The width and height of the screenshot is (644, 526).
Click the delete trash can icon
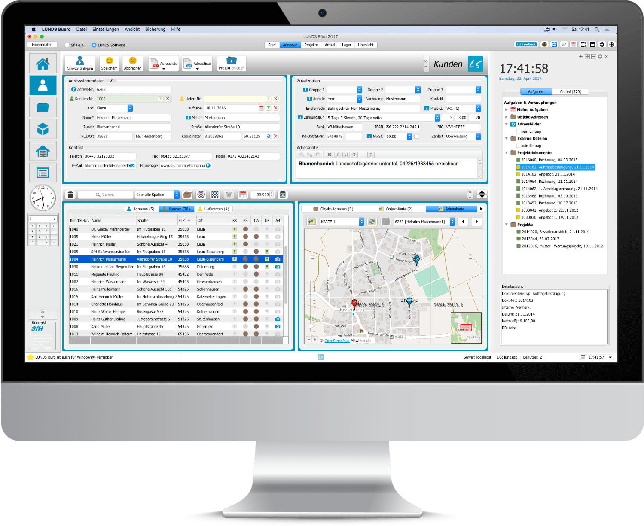[71, 195]
